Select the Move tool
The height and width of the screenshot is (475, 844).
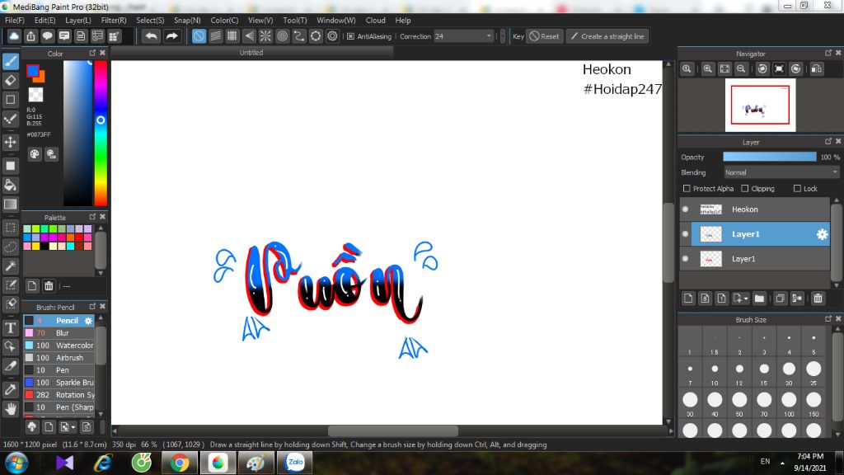tap(10, 142)
